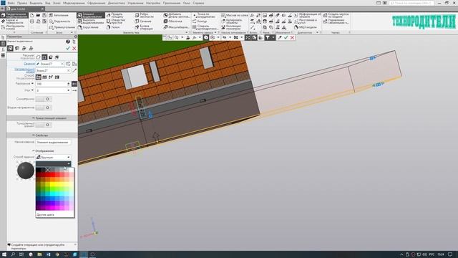This screenshot has width=458, height=258.
Task: Select the Контур tool
Action: pos(200,21)
